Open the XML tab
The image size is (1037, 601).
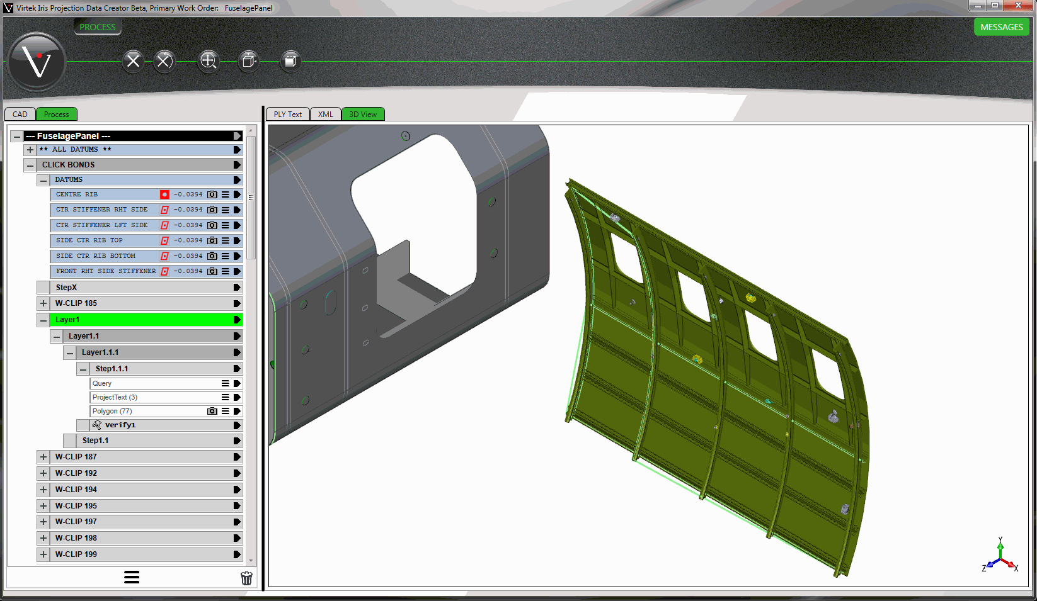coord(326,114)
